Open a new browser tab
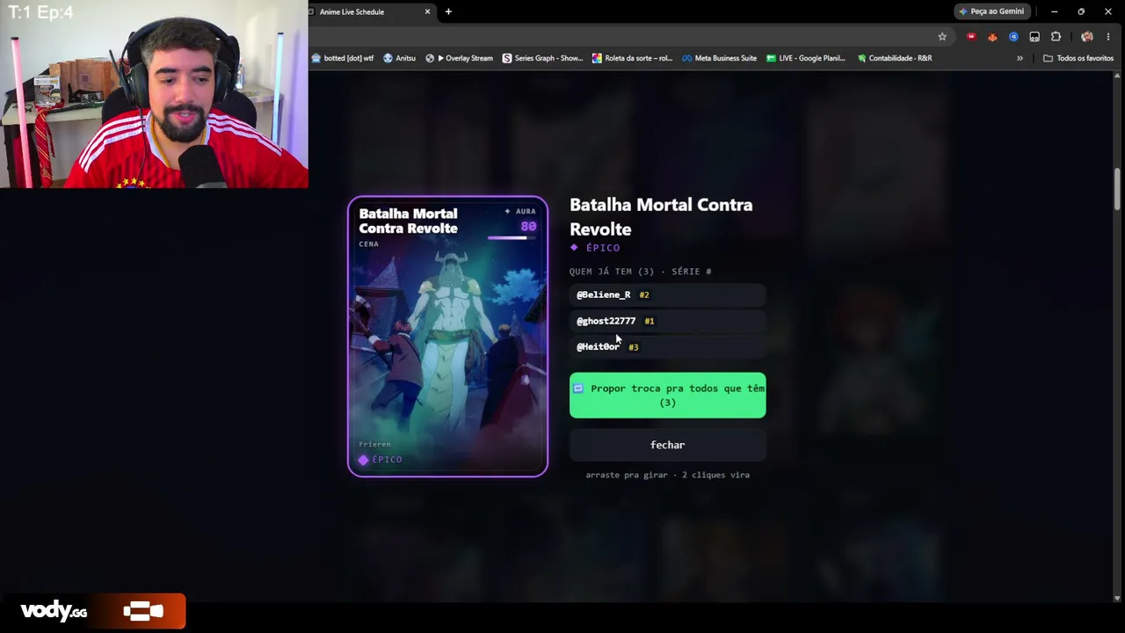This screenshot has width=1125, height=633. tap(448, 11)
